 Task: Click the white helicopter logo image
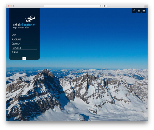[x=30, y=19]
